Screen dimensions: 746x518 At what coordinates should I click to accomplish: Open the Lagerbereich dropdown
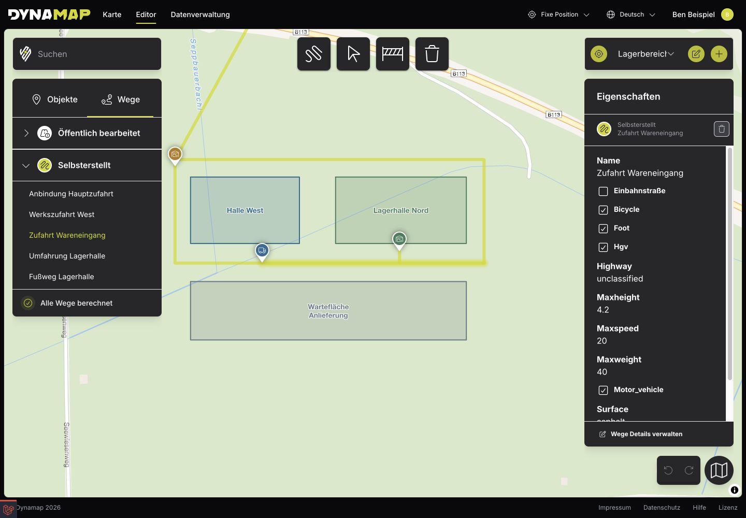(x=645, y=54)
